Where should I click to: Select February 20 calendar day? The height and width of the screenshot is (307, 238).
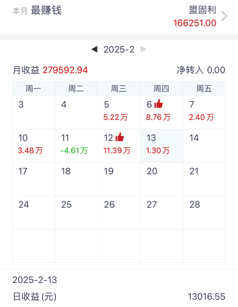pos(162,179)
